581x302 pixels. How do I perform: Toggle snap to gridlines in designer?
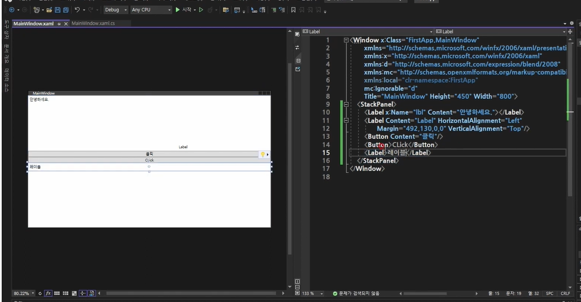(66, 293)
